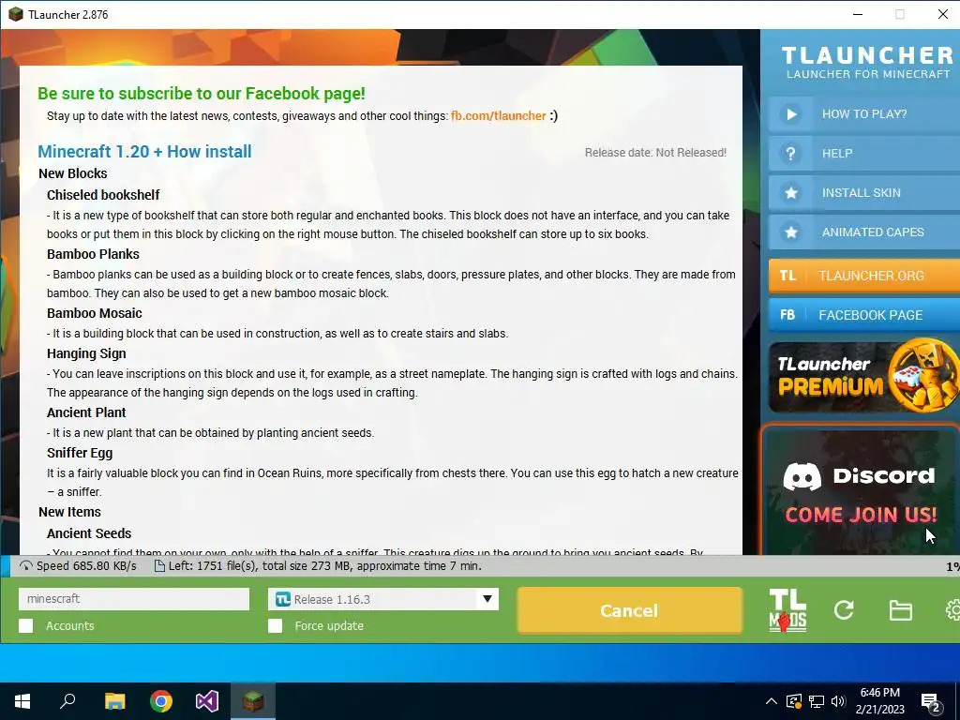960x720 pixels.
Task: Click the TLauncher window title icon
Action: (15, 14)
